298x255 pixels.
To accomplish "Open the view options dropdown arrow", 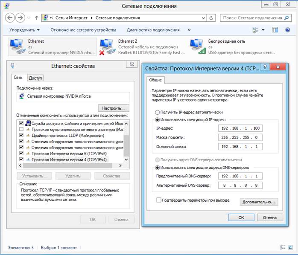I will point(263,30).
